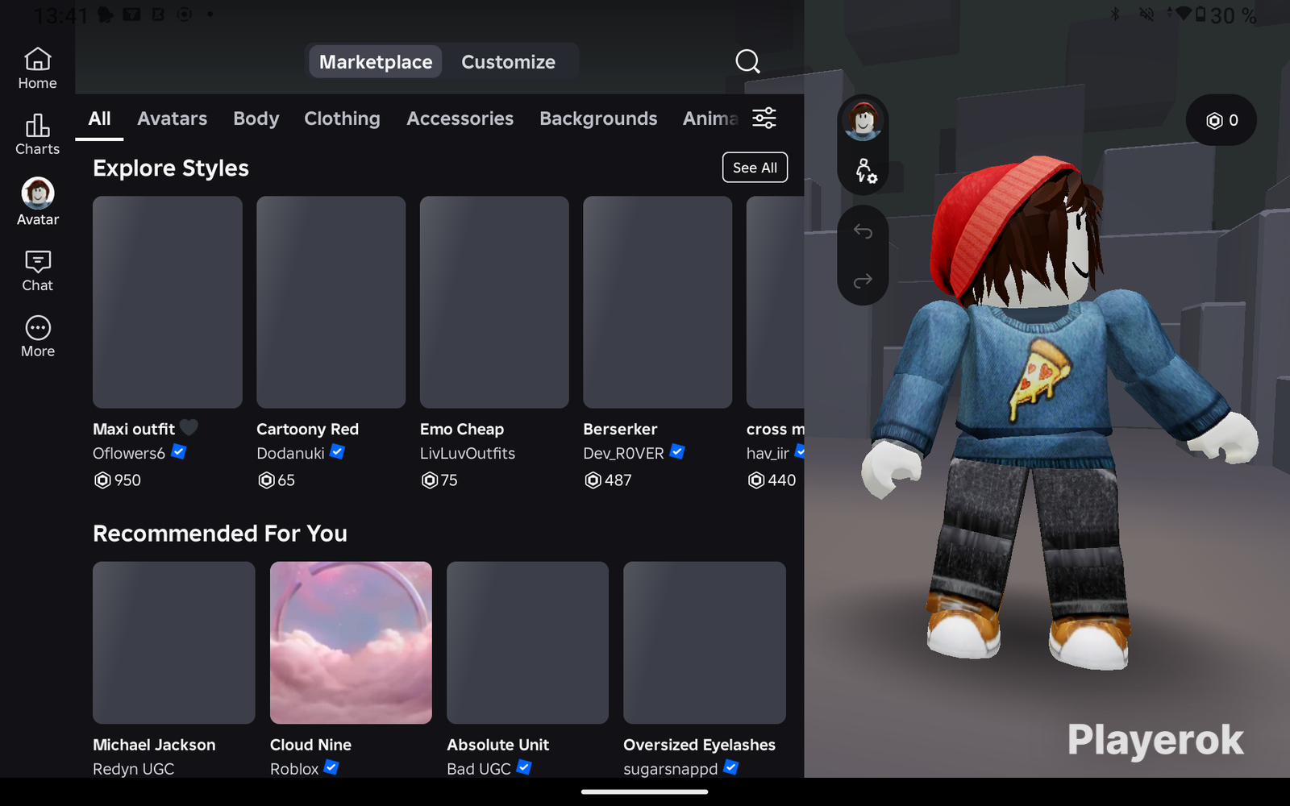Open creator Redyn UGC
This screenshot has height=806, width=1290.
coord(133,769)
